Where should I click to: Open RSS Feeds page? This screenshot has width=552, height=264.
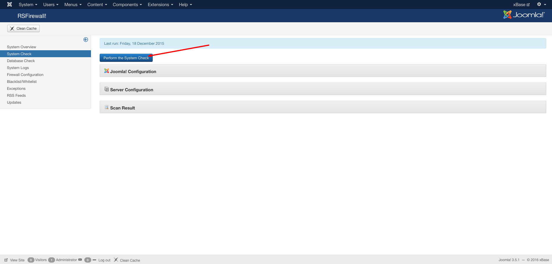tap(16, 95)
